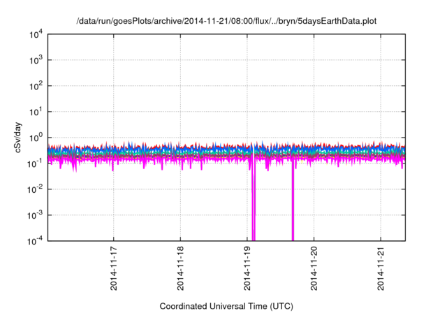Click the 10^4 y-axis tick label
This screenshot has width=447, height=313.
[36, 35]
